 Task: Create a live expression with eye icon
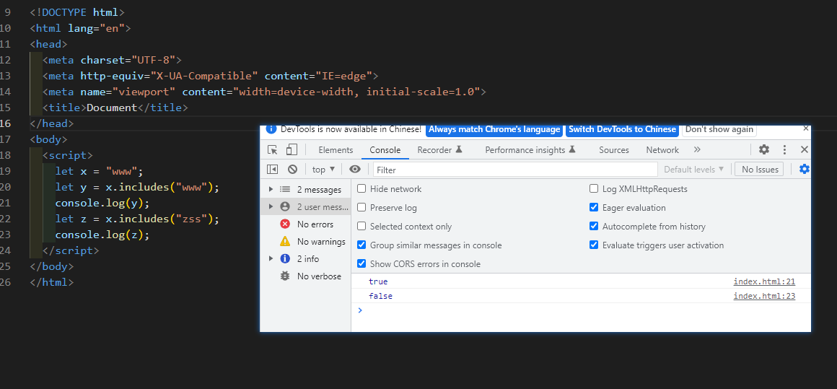pos(355,170)
